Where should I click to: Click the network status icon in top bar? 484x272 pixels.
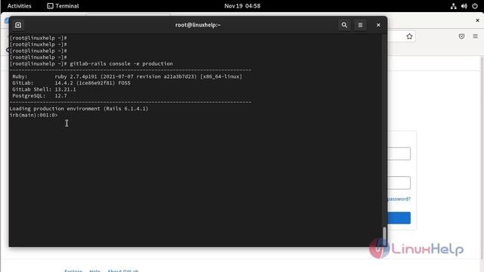454,6
